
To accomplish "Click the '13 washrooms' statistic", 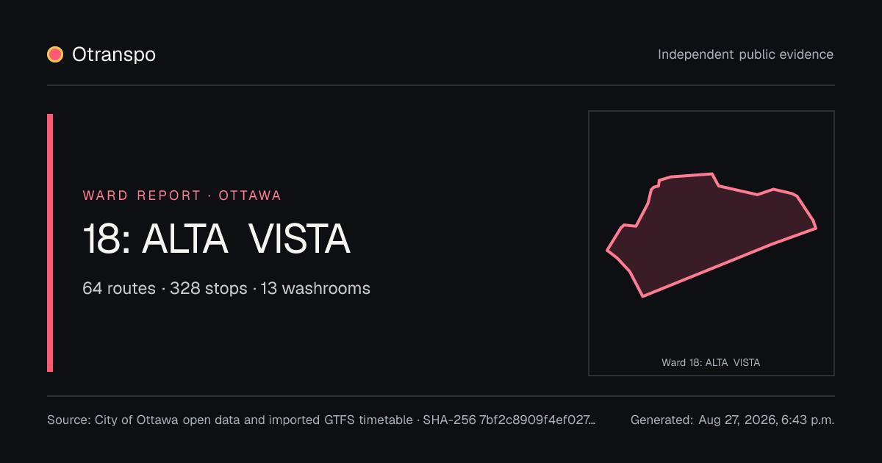I will pos(315,288).
